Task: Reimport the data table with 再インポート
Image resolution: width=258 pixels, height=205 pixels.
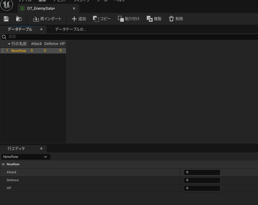Action: point(47,19)
